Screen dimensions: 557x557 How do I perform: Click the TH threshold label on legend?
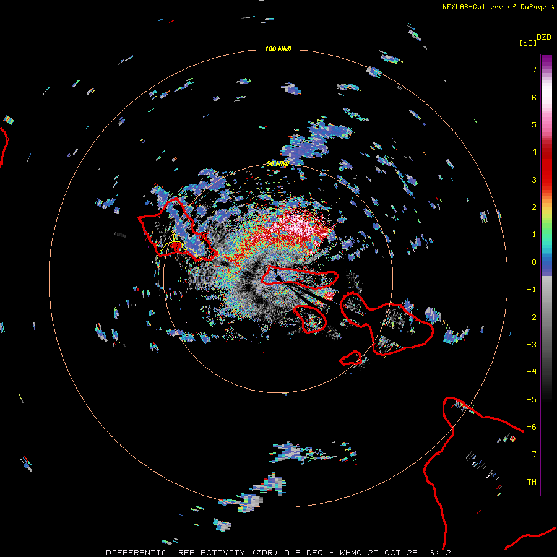coord(532,482)
